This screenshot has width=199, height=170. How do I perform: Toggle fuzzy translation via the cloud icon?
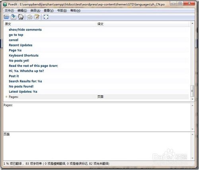[x=30, y=17]
